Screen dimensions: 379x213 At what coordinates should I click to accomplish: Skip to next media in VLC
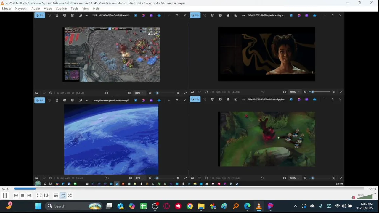(29, 195)
